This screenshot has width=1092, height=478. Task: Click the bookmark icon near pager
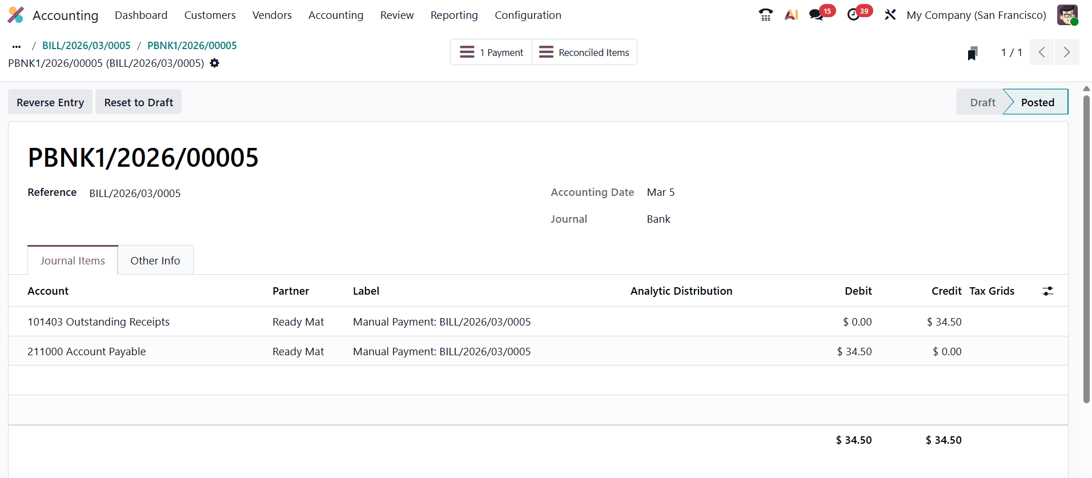click(973, 53)
